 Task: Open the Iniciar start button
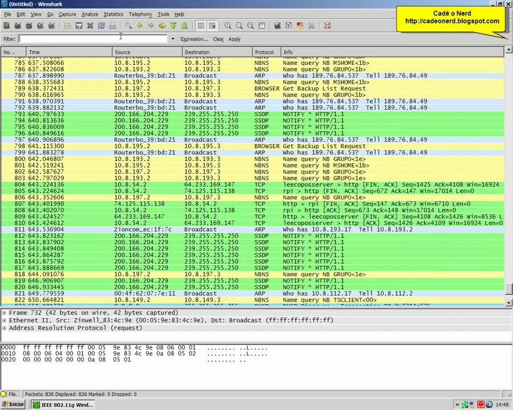[13, 404]
